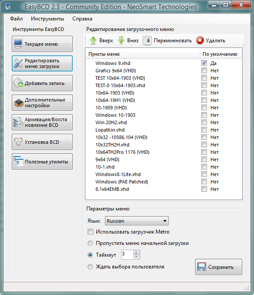Click the Установка BCD icon
Screen dimensions: 254x295
[x=18, y=142]
